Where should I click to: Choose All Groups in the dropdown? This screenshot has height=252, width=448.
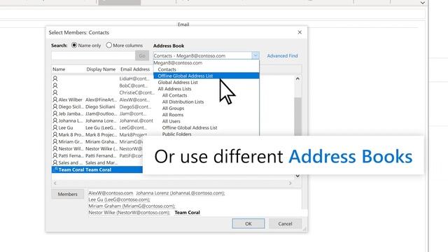(173, 108)
